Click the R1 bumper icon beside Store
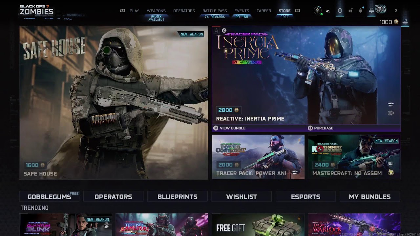This screenshot has height=236, width=420. click(x=298, y=10)
